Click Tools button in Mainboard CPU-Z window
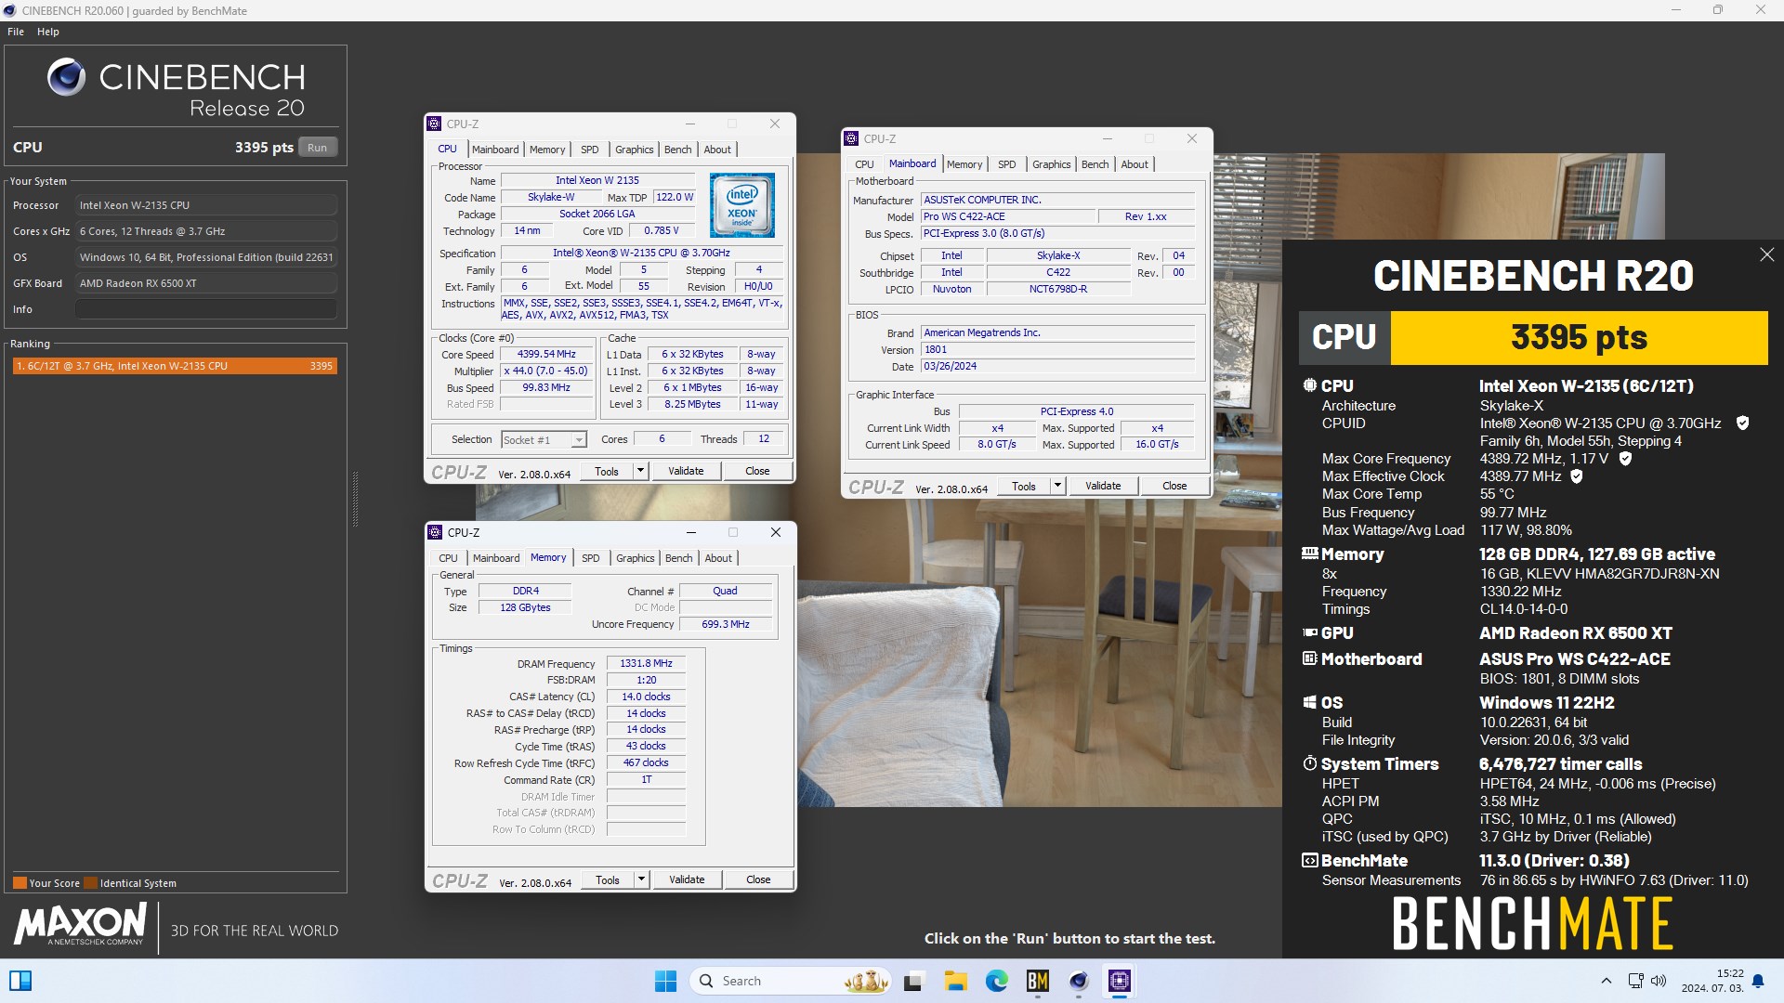 (1024, 486)
